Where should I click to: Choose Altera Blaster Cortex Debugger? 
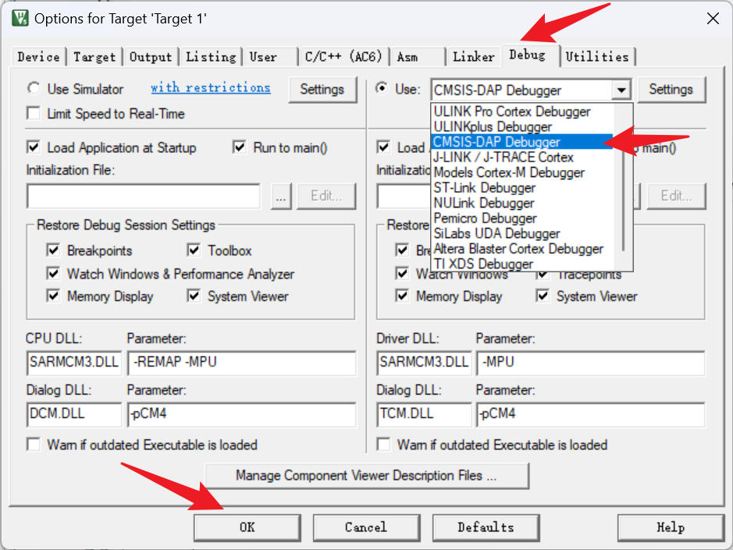(x=522, y=249)
